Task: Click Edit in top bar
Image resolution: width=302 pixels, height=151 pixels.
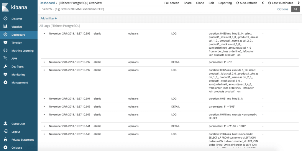Action: (x=211, y=3)
